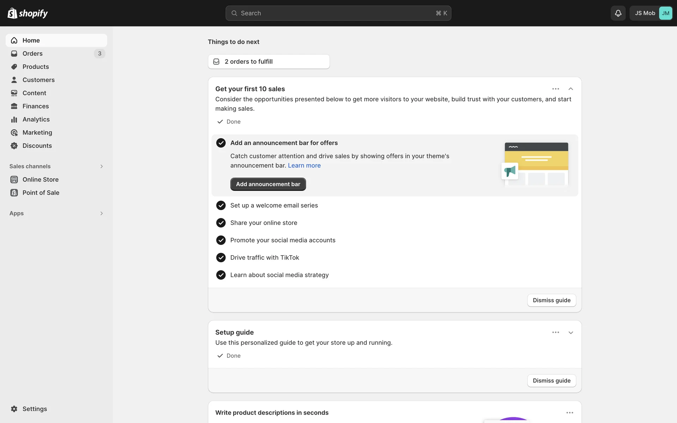
Task: Follow the Learn more link
Action: (x=304, y=165)
